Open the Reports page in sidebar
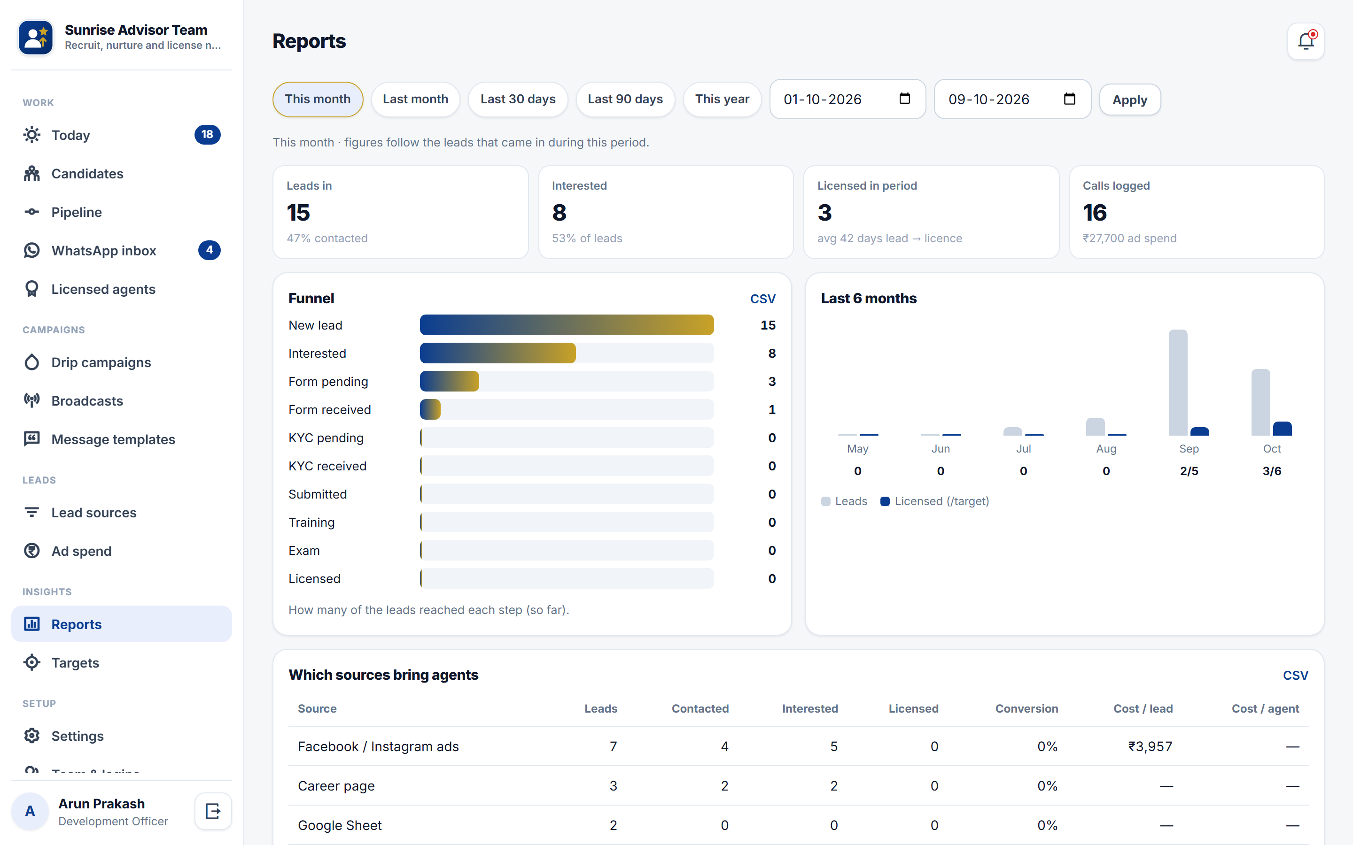 pyautogui.click(x=121, y=624)
